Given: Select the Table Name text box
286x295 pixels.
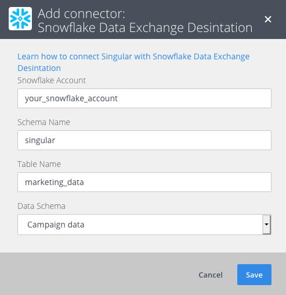Looking at the screenshot, I should (x=144, y=182).
